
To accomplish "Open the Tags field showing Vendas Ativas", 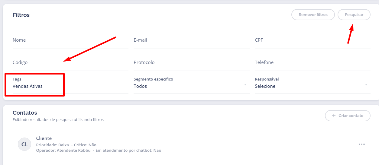I will [x=28, y=86].
